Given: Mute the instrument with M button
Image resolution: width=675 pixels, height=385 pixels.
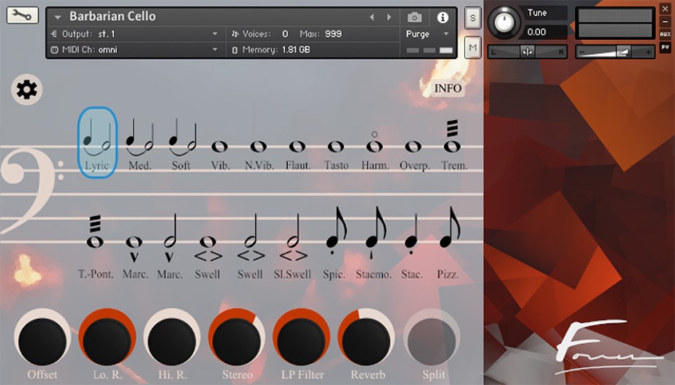Looking at the screenshot, I should point(473,47).
